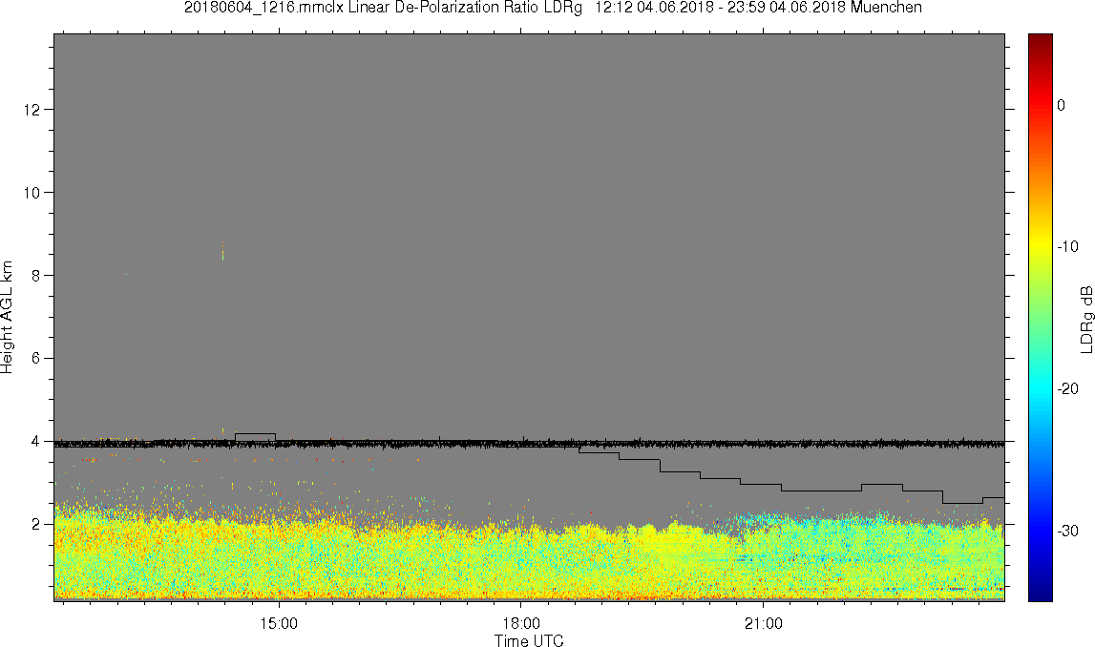Viewport: 1095px width, 647px height.
Task: Click the 'LDRg dB' color bar title
Action: coord(1085,319)
